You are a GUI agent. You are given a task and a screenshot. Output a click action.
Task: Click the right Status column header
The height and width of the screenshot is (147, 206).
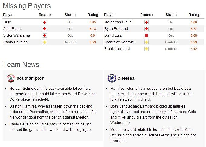click(171, 15)
